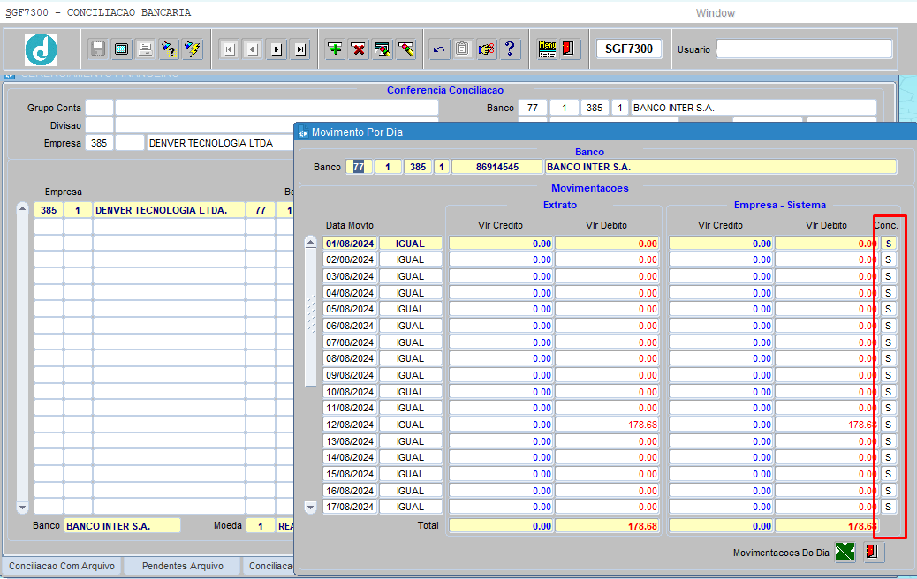
Task: Click DENVER TECNOLOGIA LTDA name field
Action: [x=220, y=143]
